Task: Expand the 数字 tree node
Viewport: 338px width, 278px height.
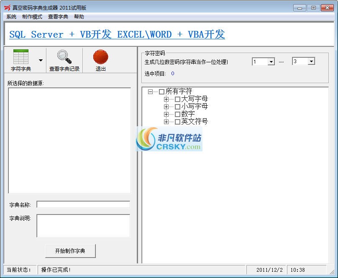Action: pyautogui.click(x=166, y=114)
